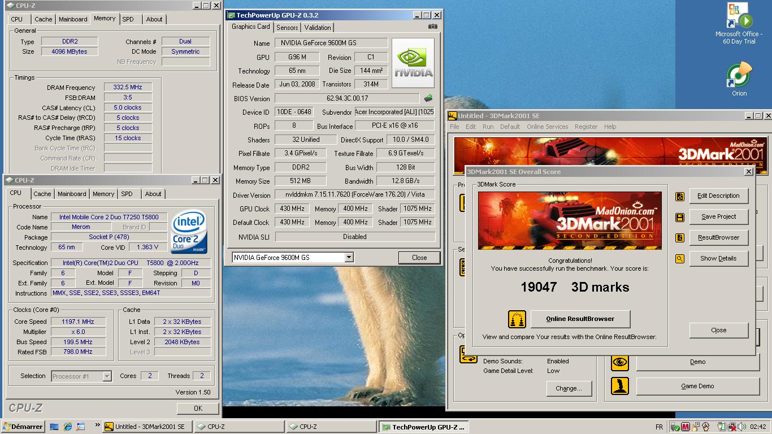The width and height of the screenshot is (772, 434).
Task: Open Cache tab in CPU-Z processor window
Action: (x=42, y=194)
